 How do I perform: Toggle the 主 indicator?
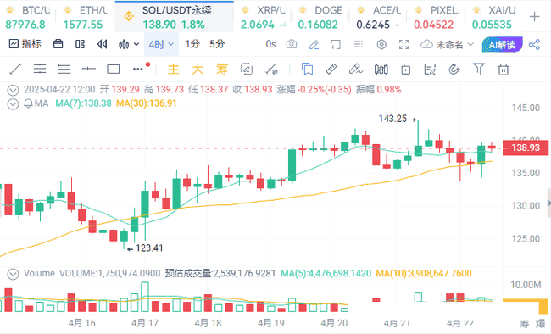click(x=173, y=70)
